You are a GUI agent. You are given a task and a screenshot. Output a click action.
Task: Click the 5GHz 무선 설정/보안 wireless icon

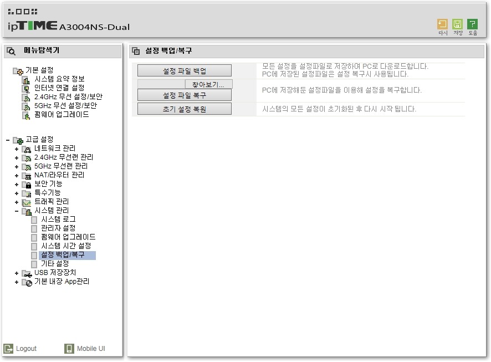(x=26, y=107)
